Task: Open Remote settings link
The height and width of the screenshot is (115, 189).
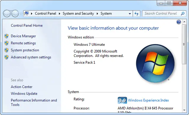Action: pos(23,43)
